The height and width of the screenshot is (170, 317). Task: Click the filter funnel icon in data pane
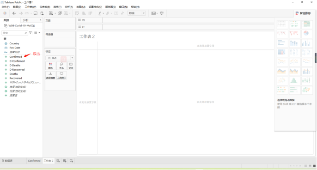point(30,33)
